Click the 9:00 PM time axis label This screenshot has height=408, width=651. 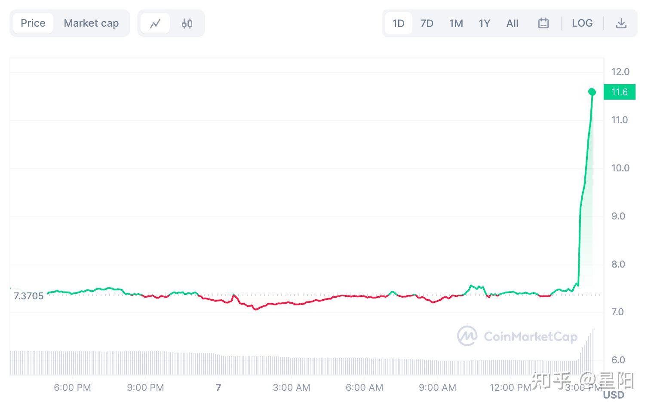145,387
